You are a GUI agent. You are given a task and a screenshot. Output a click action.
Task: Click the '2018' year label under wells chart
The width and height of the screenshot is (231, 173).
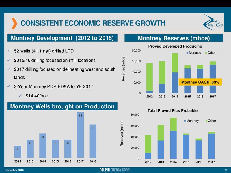click(x=93, y=161)
